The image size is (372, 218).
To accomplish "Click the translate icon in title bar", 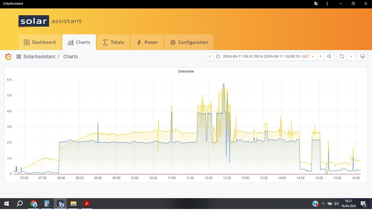I will pyautogui.click(x=316, y=4).
